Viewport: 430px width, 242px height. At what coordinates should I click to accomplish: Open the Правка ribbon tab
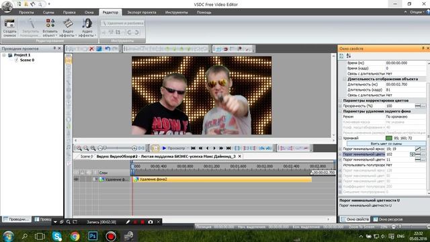click(69, 12)
